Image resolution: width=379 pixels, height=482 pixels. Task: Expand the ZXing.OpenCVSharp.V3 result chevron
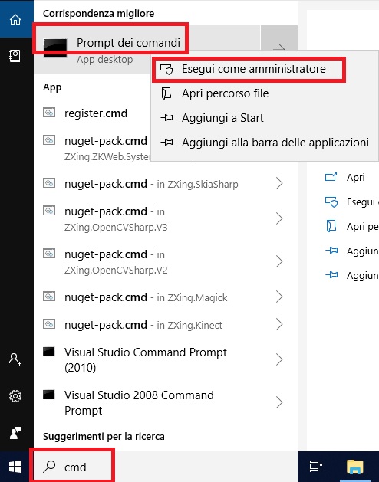[x=279, y=218]
